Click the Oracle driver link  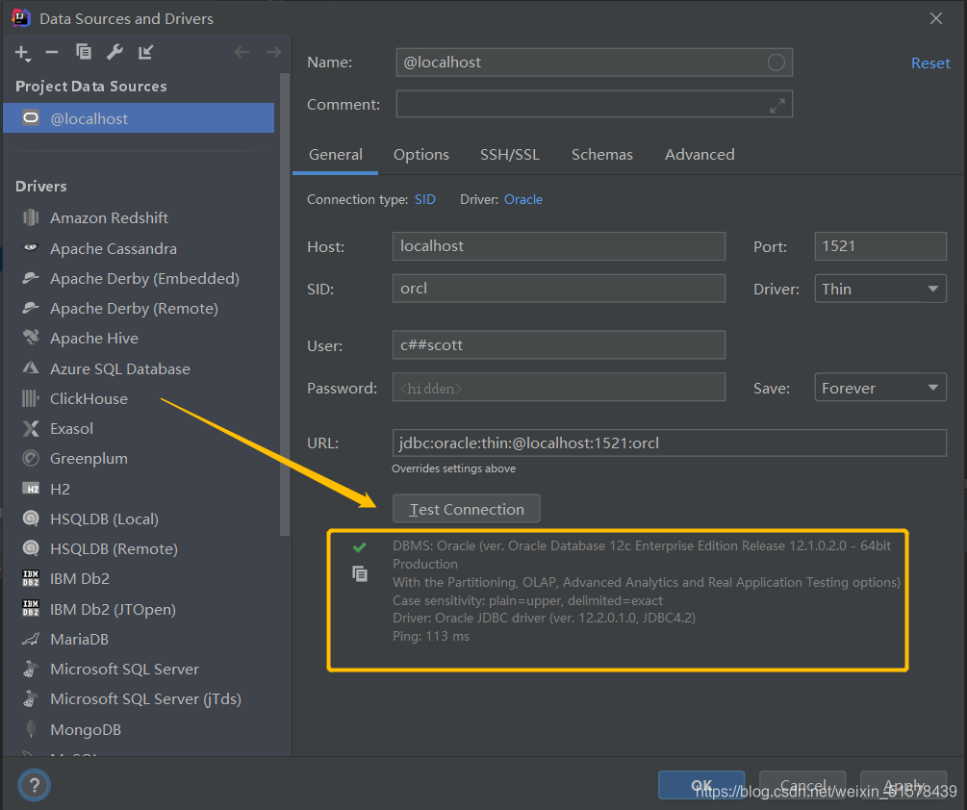coord(523,200)
